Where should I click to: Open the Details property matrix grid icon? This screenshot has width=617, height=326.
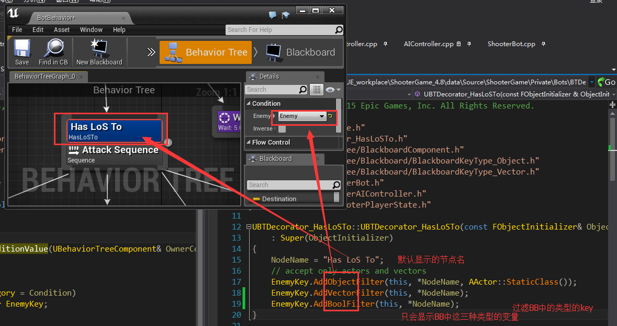coord(317,90)
